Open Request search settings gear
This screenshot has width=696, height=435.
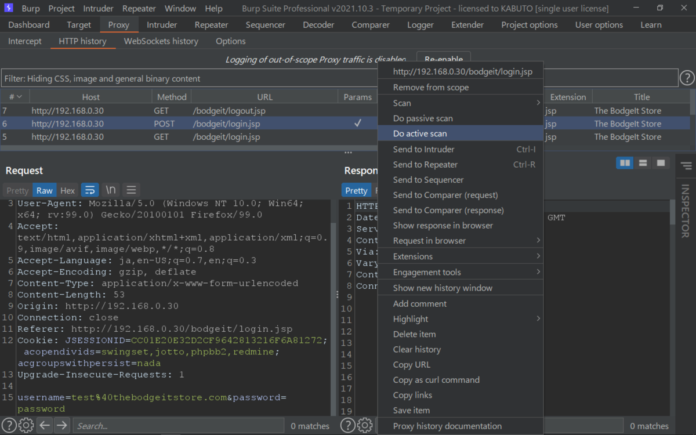point(26,426)
